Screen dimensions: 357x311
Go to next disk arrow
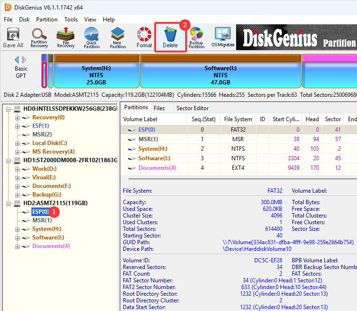point(24,60)
